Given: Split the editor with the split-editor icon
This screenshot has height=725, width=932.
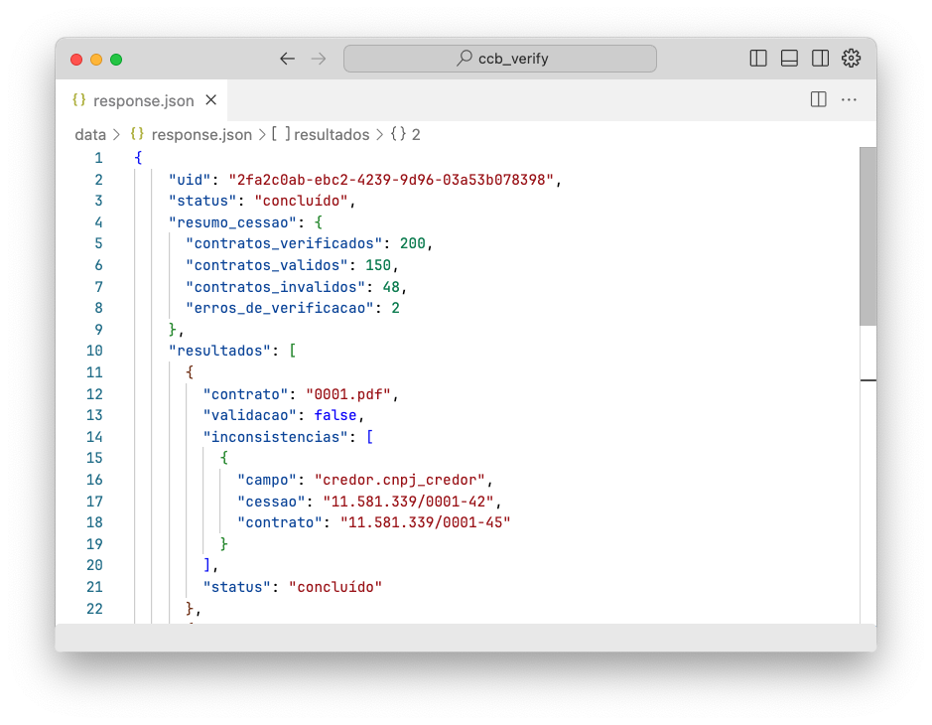Looking at the screenshot, I should [818, 99].
